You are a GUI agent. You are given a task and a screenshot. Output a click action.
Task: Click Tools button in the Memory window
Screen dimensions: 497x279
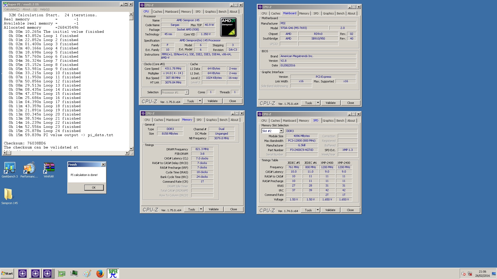(192, 210)
